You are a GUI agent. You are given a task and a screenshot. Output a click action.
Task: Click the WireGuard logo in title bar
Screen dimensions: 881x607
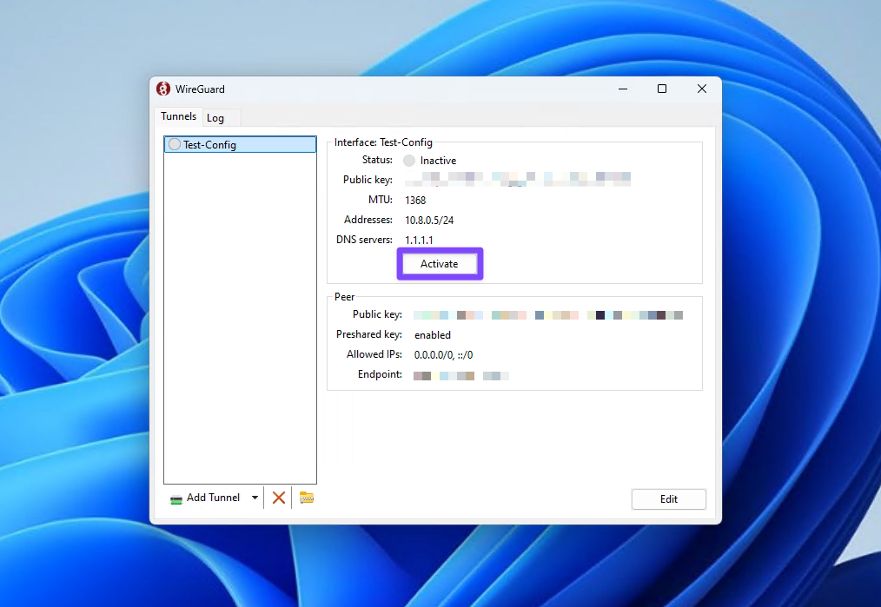pos(163,89)
